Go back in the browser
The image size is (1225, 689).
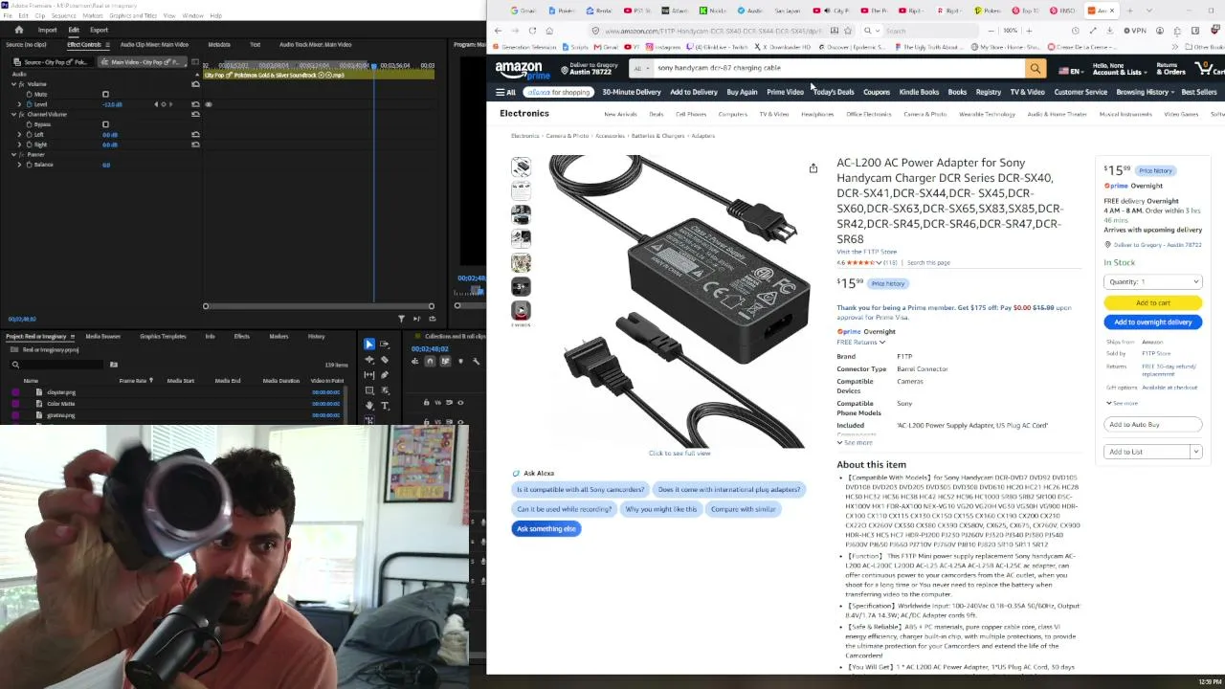pyautogui.click(x=498, y=31)
